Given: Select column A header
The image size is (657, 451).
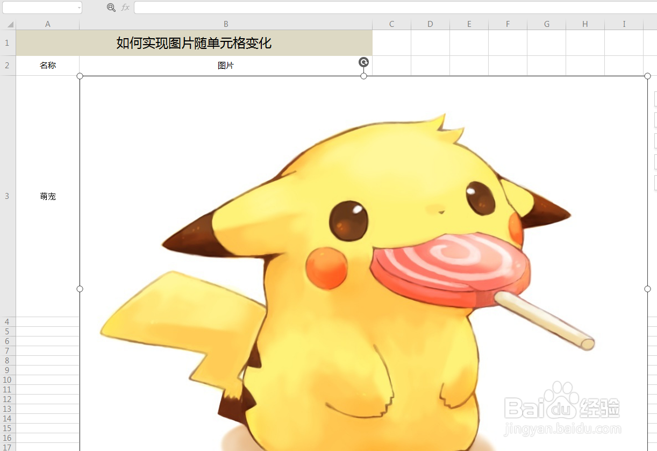Looking at the screenshot, I should [48, 24].
